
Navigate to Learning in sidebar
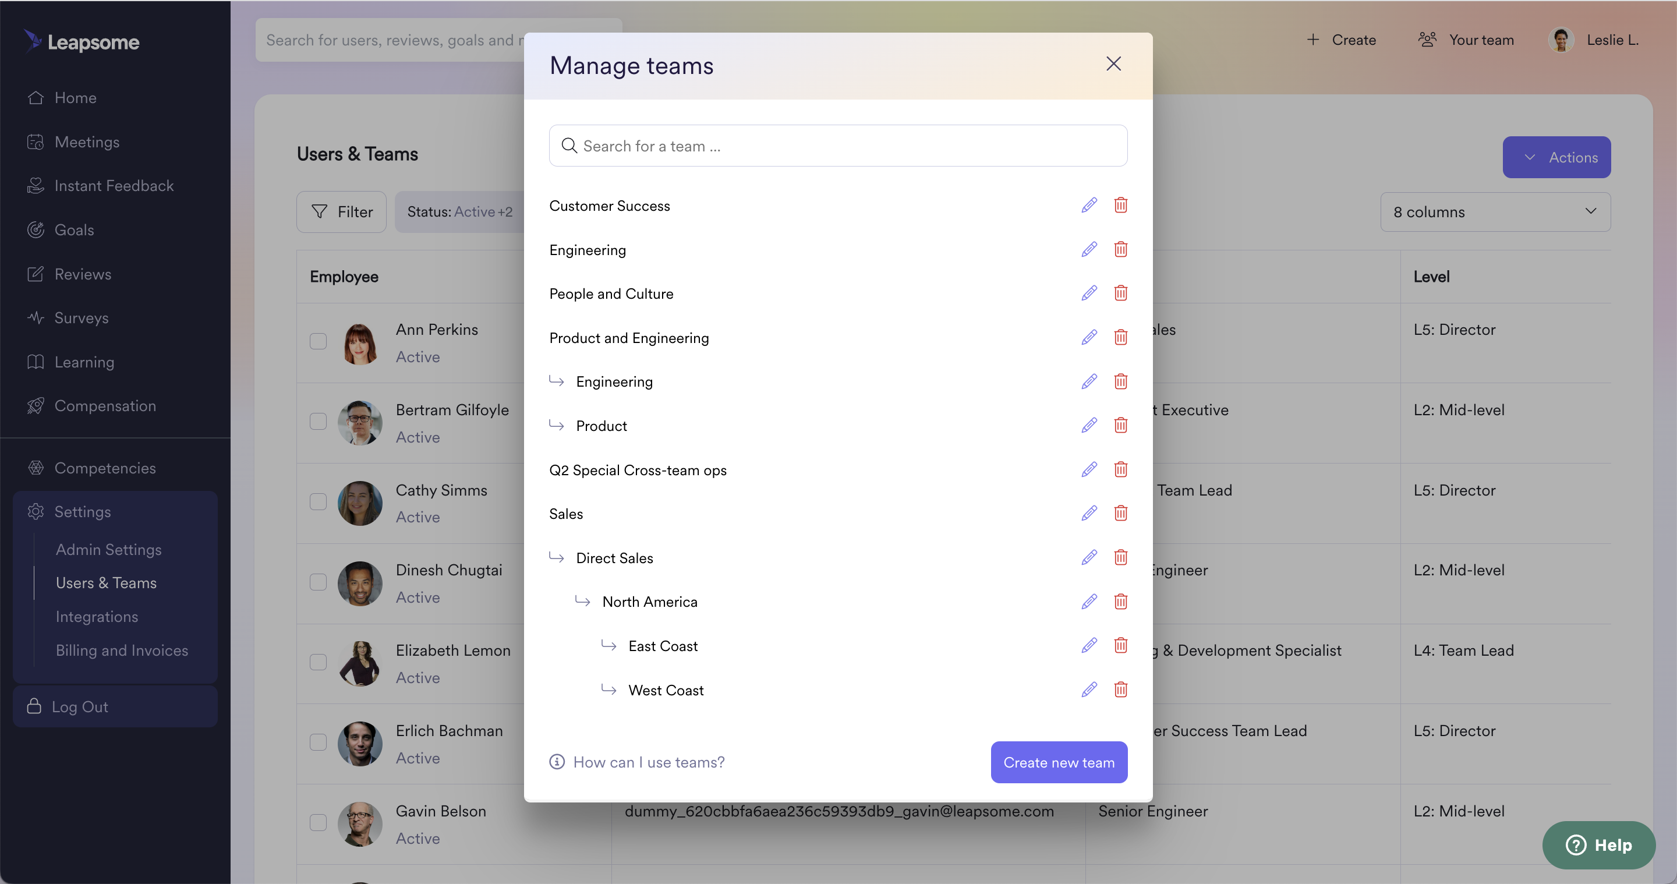[x=84, y=360]
